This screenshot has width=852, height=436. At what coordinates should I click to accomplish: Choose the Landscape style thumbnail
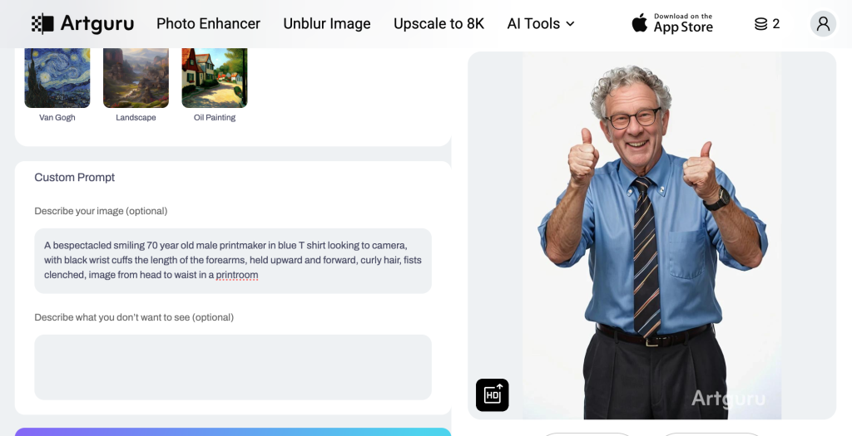[136, 77]
